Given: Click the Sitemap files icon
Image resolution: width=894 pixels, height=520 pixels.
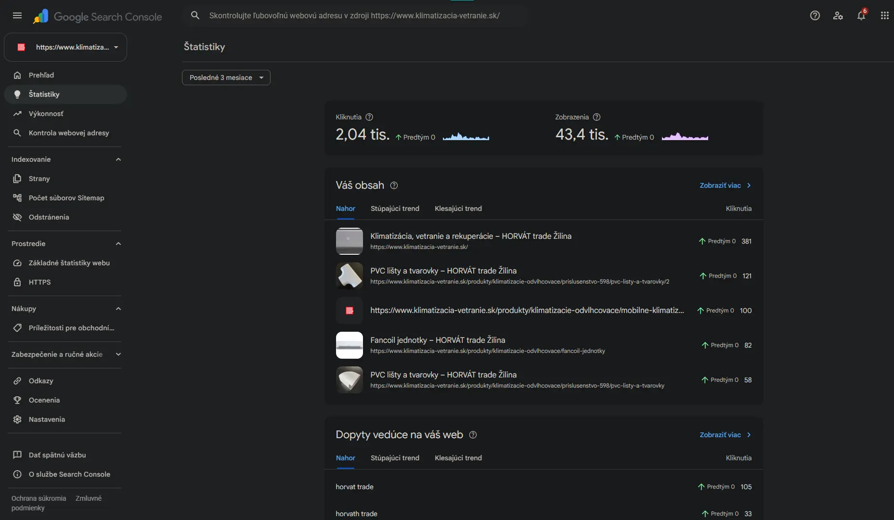Looking at the screenshot, I should coord(17,198).
